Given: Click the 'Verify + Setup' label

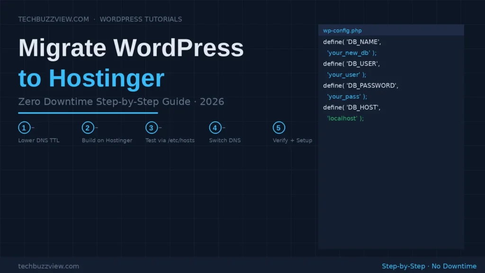Looking at the screenshot, I should point(292,140).
